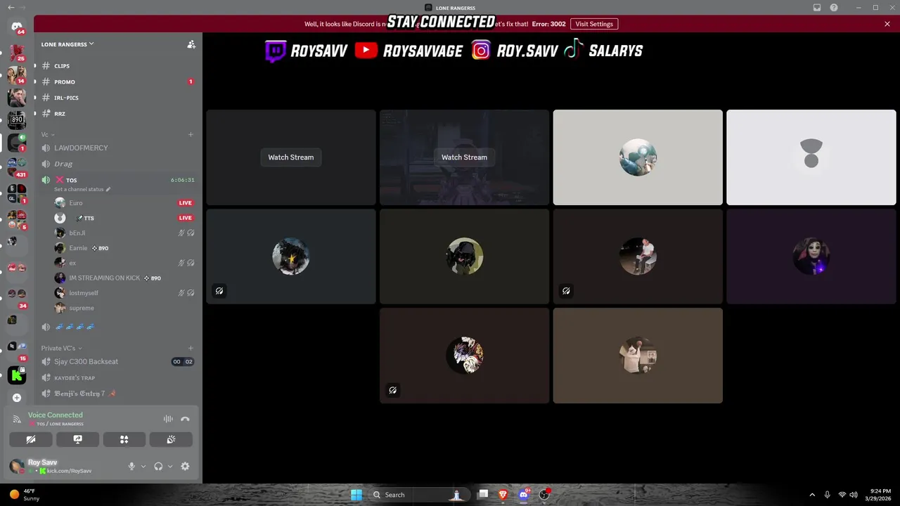Watch Stream in first tile
The height and width of the screenshot is (506, 900).
[x=291, y=157]
